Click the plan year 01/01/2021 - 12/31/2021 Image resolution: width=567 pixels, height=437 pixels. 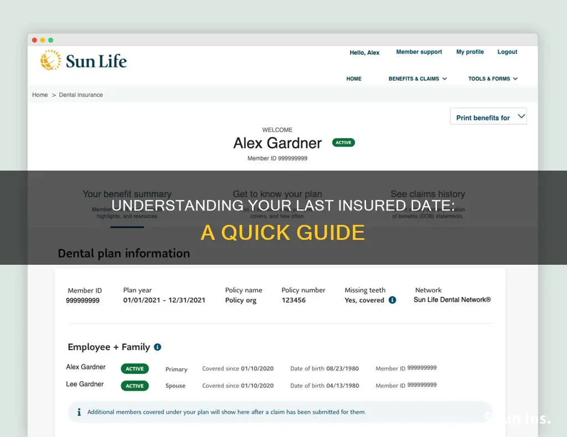tap(164, 300)
